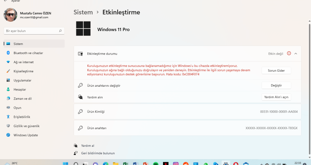The image size is (311, 165).
Task: Click the Etkinleştirme durumu row label
Action: pyautogui.click(x=102, y=54)
